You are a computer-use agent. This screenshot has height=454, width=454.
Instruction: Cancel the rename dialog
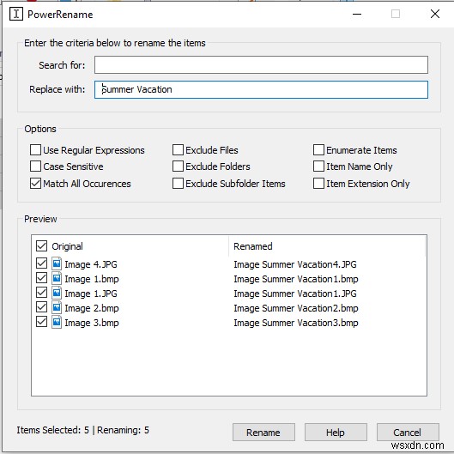coord(408,433)
